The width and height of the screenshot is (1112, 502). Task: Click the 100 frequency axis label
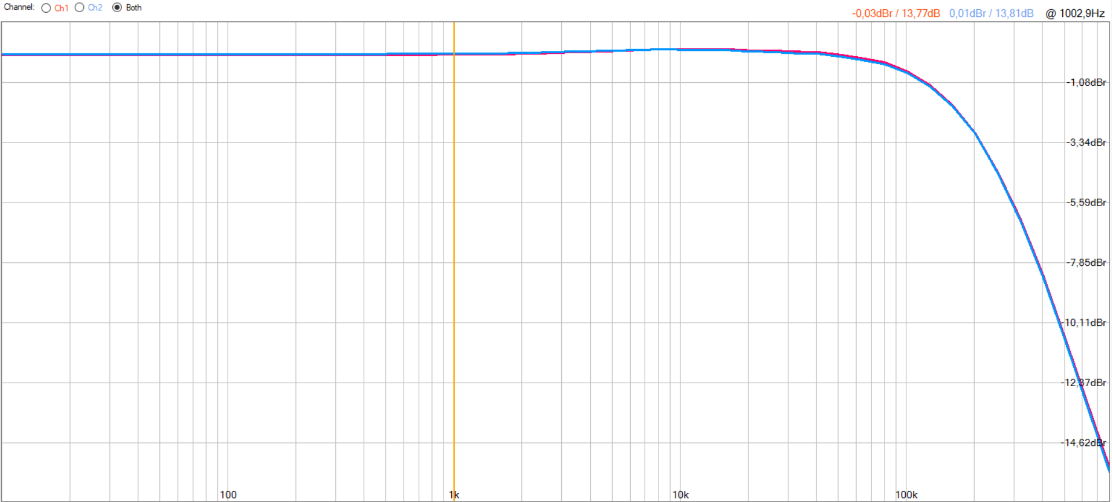coord(228,494)
